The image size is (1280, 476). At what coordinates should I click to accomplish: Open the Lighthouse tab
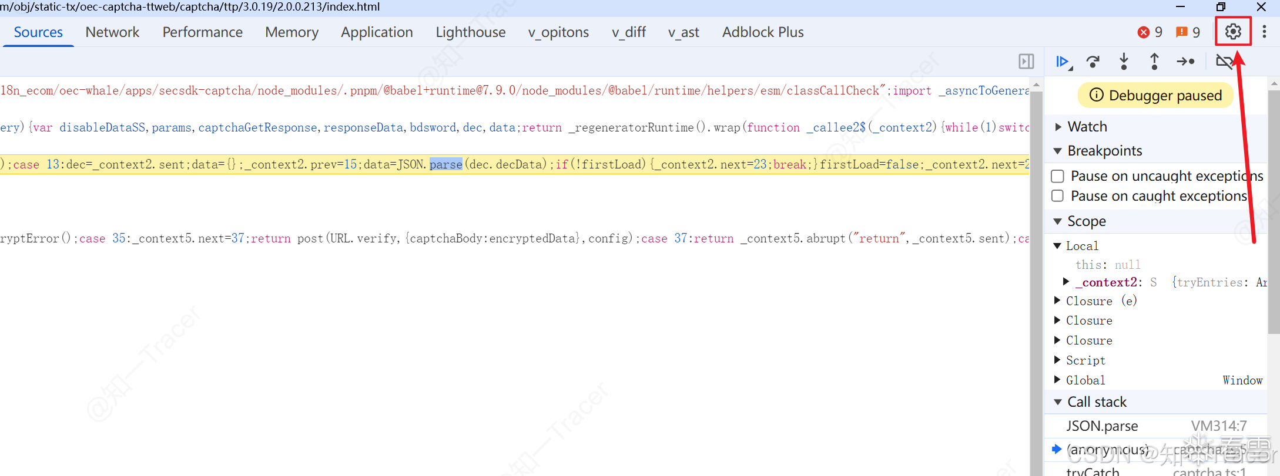470,32
